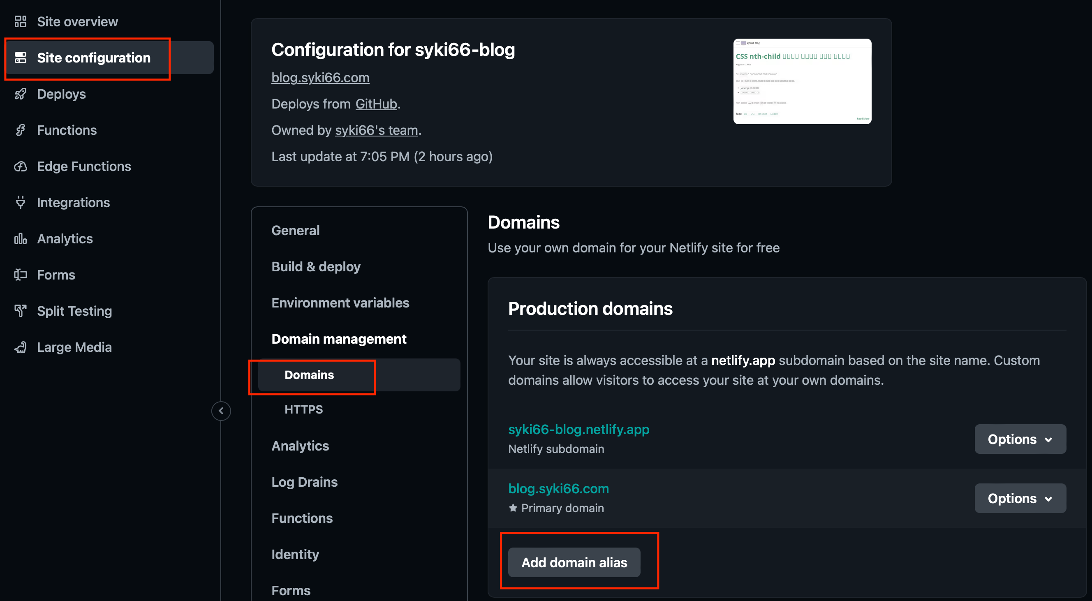Open blog.syki66.com production domain link
The height and width of the screenshot is (601, 1092).
tap(558, 488)
